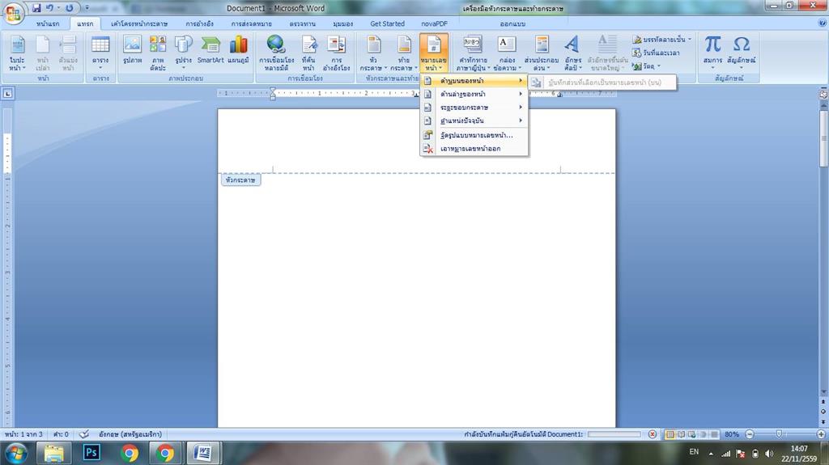Switch to the Page Layout (เค้าโครงหน้ากระดาษ) tab
The width and height of the screenshot is (829, 465).
[x=139, y=23]
